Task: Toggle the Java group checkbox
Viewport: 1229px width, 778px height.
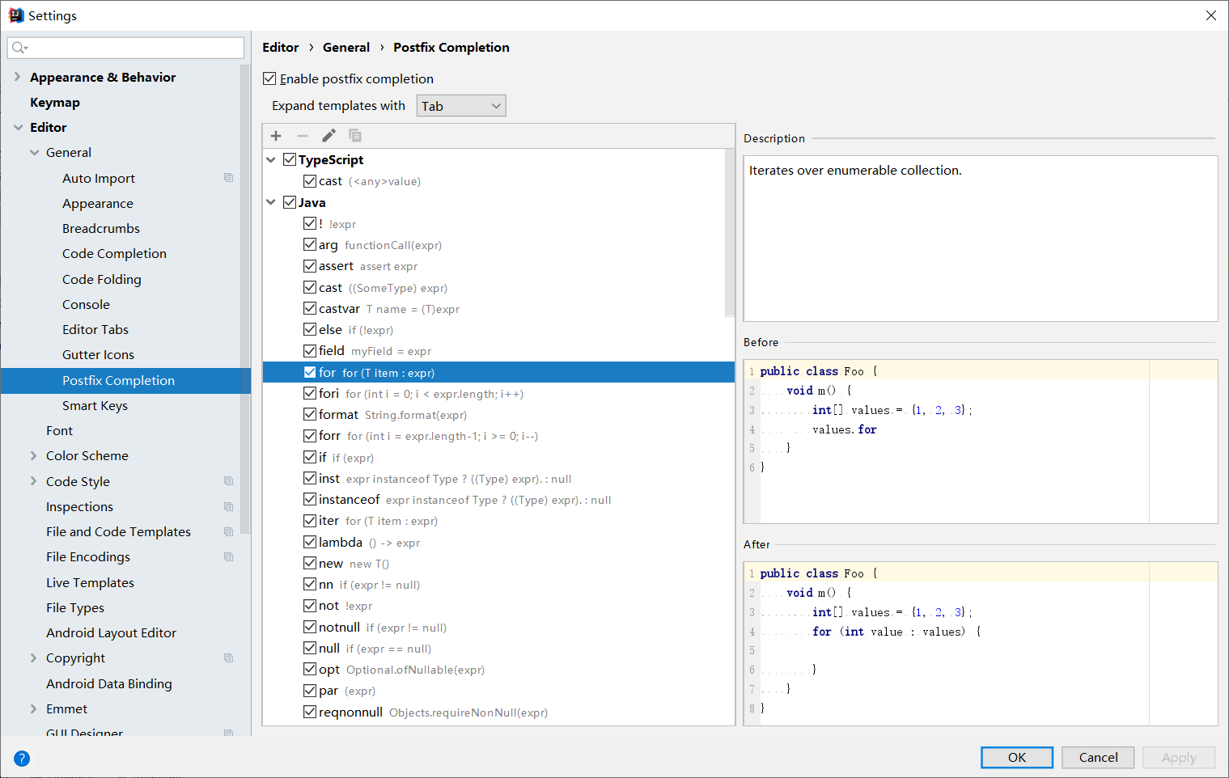Action: click(290, 202)
